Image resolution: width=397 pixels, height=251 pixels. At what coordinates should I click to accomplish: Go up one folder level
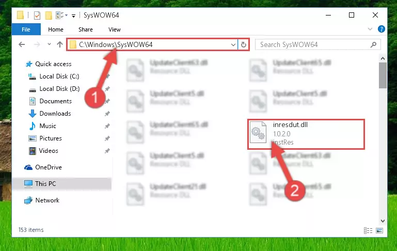click(x=60, y=44)
